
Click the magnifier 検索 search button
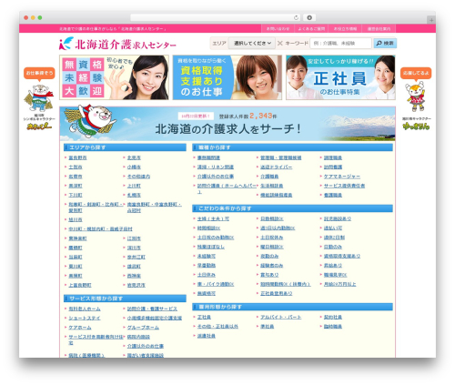click(385, 44)
